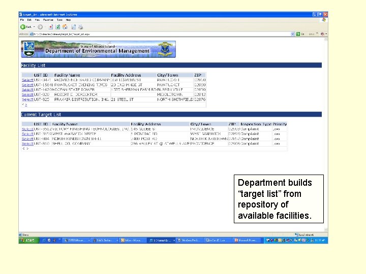Image resolution: width=366 pixels, height=274 pixels.
Task: Click the green Go button beside address bar
Action: pyautogui.click(x=300, y=34)
